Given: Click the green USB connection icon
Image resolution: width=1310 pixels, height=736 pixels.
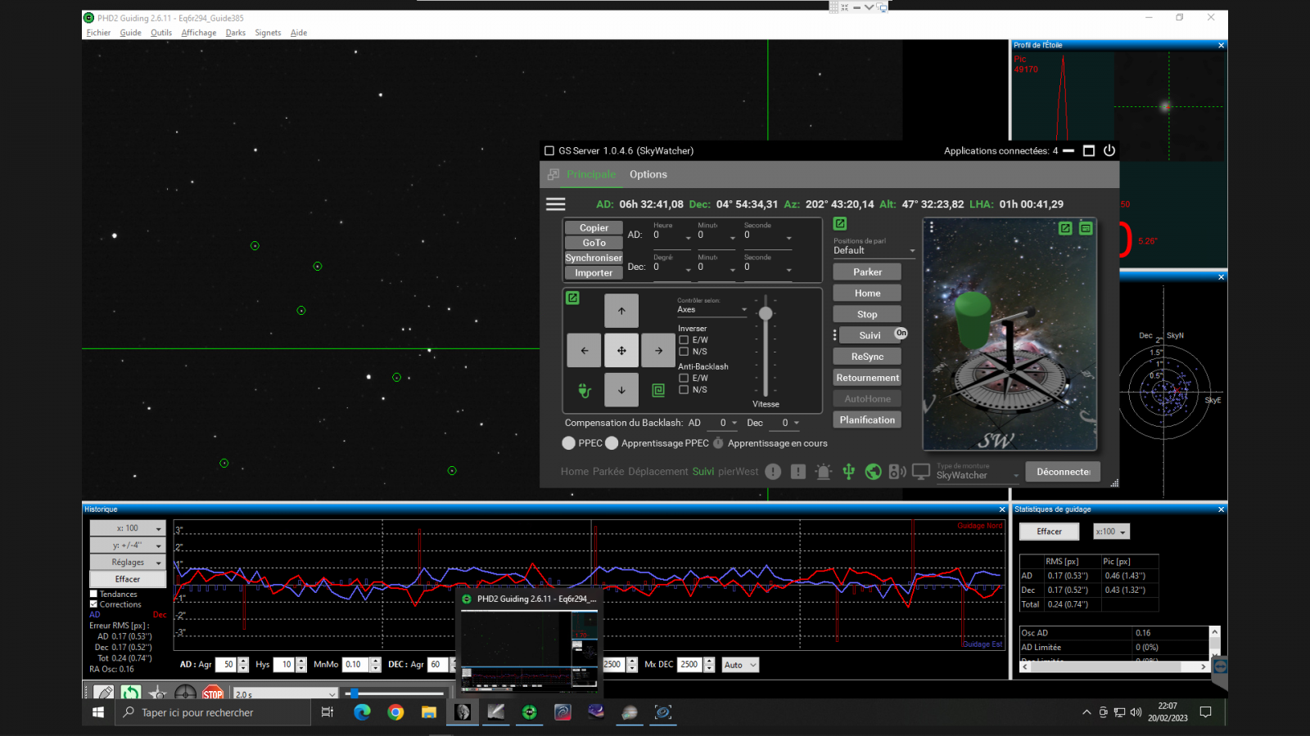Looking at the screenshot, I should (x=849, y=472).
